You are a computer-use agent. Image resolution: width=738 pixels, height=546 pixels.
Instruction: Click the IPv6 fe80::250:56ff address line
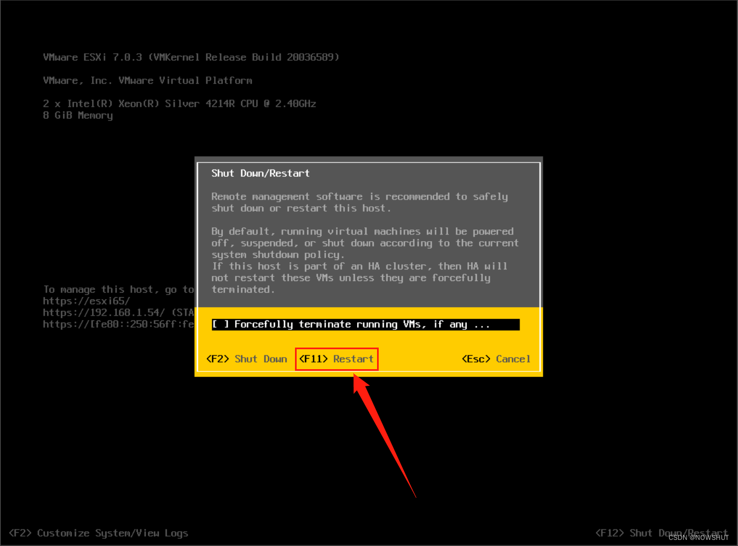pos(119,324)
